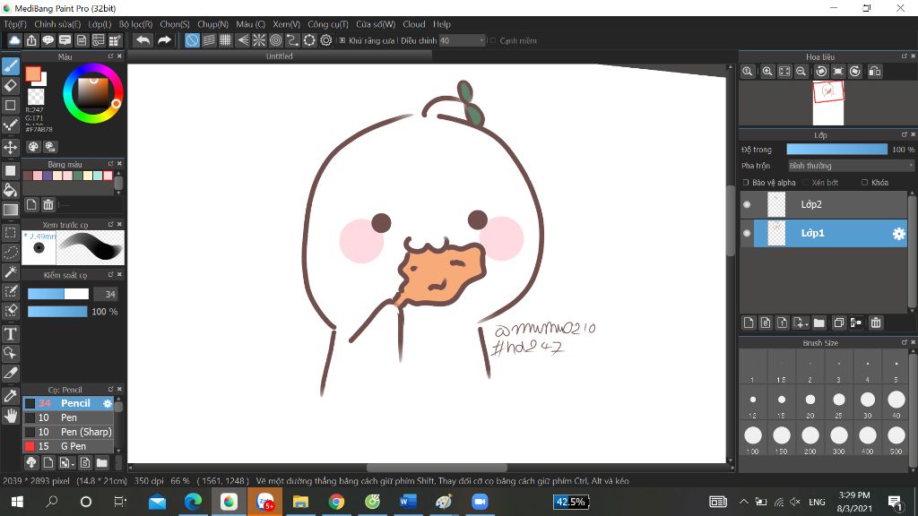Switch to the Untitled canvas tab

click(x=280, y=56)
